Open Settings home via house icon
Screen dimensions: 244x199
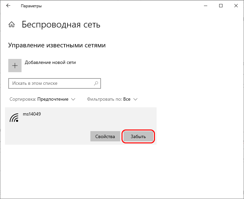(12, 25)
